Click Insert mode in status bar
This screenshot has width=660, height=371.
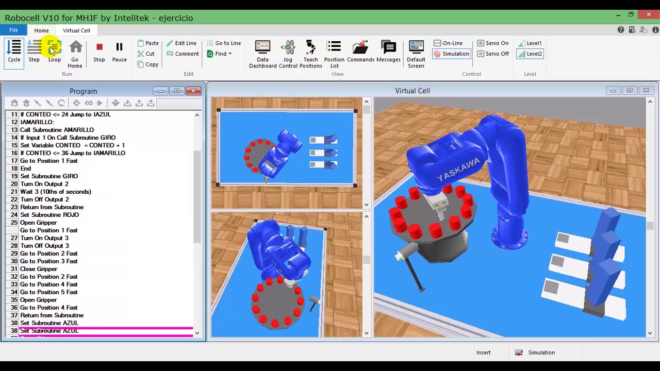484,352
